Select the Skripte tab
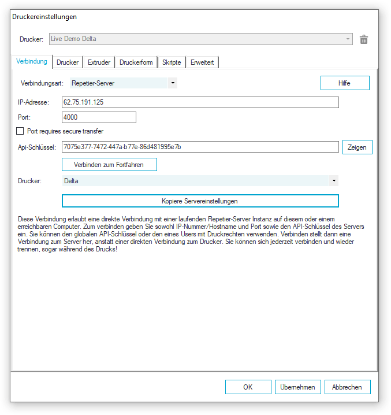The height and width of the screenshot is (415, 391). (x=172, y=62)
